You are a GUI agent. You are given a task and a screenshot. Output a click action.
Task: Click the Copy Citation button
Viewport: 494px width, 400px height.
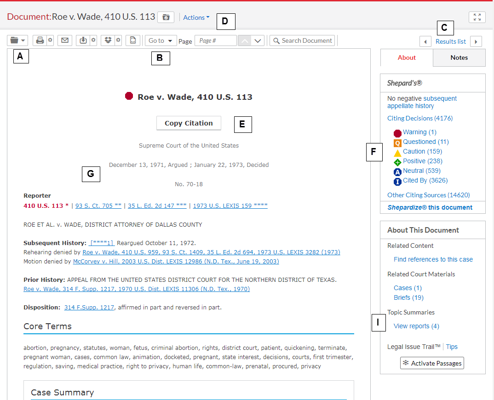tap(189, 123)
